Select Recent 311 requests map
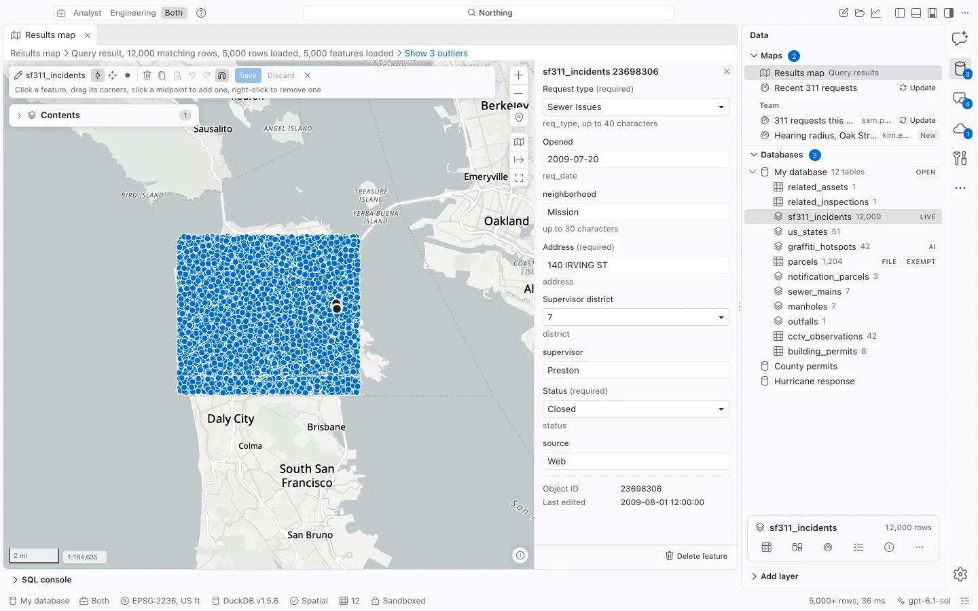Image resolution: width=978 pixels, height=611 pixels. (816, 88)
